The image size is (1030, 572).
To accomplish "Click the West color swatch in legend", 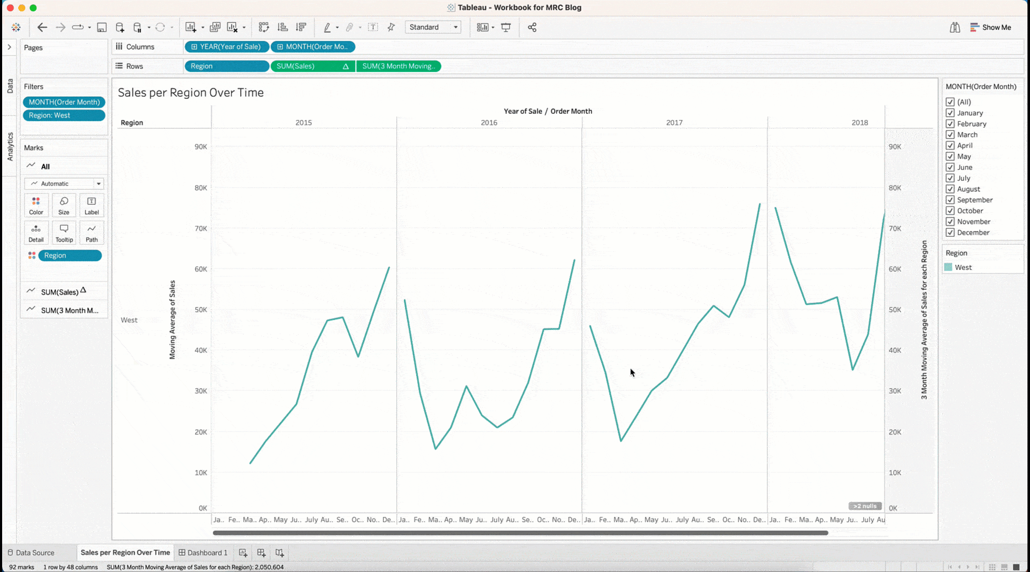I will click(948, 267).
